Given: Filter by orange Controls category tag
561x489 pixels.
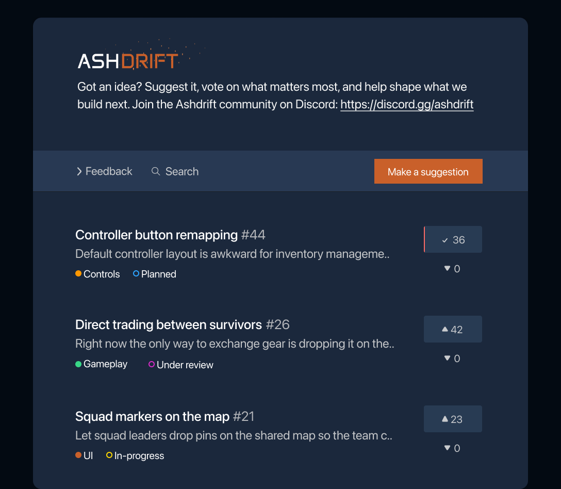Looking at the screenshot, I should [97, 274].
